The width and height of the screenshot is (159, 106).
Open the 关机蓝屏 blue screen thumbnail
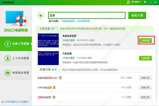coord(48,58)
